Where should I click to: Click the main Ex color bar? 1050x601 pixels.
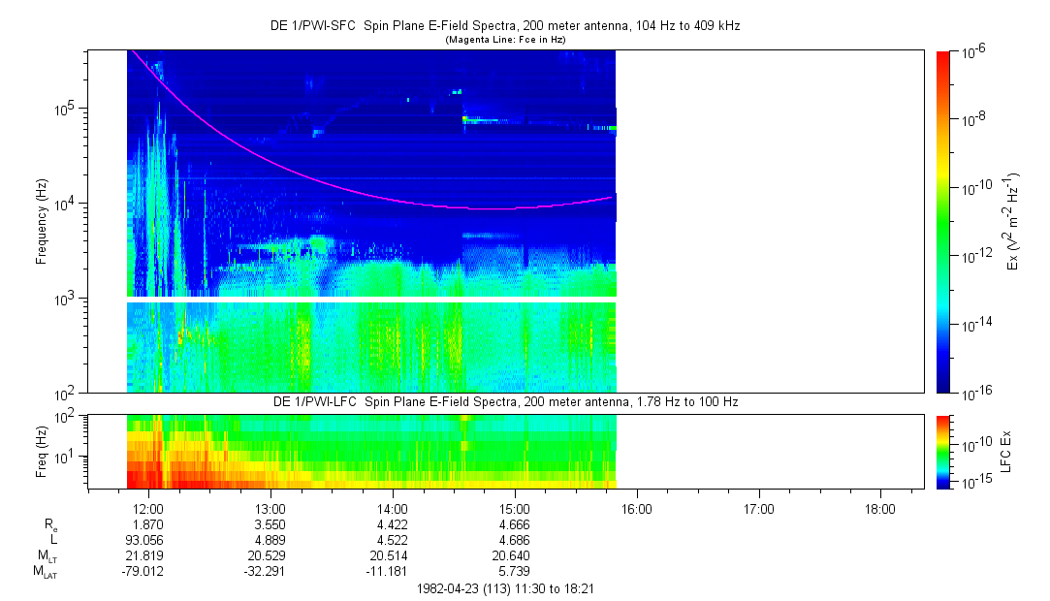pos(944,221)
